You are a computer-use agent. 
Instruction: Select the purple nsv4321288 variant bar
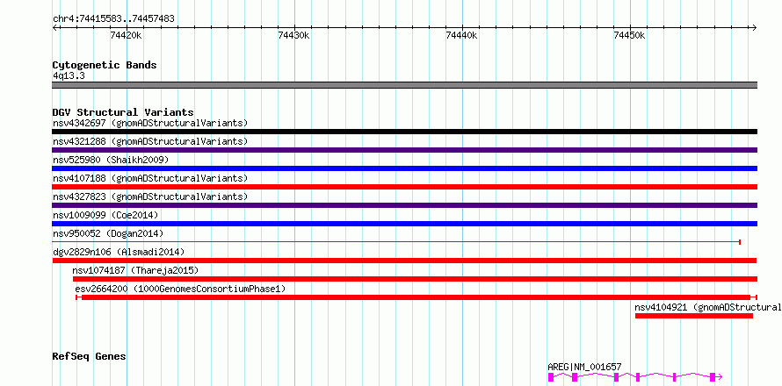point(404,150)
